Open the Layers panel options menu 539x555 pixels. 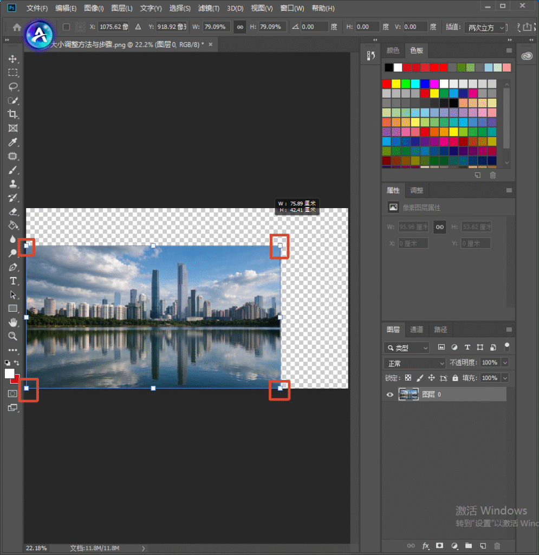tap(509, 330)
